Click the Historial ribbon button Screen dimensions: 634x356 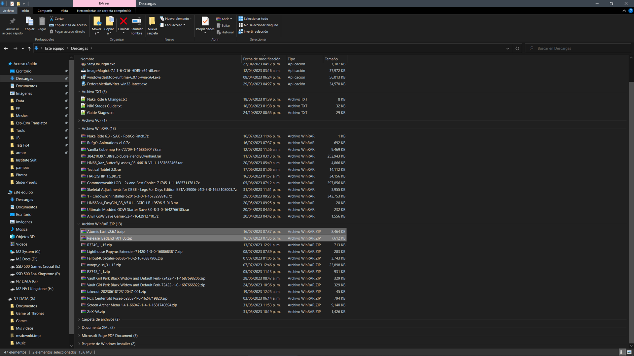(x=225, y=32)
